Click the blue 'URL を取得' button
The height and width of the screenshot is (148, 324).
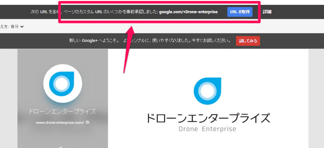(x=240, y=12)
